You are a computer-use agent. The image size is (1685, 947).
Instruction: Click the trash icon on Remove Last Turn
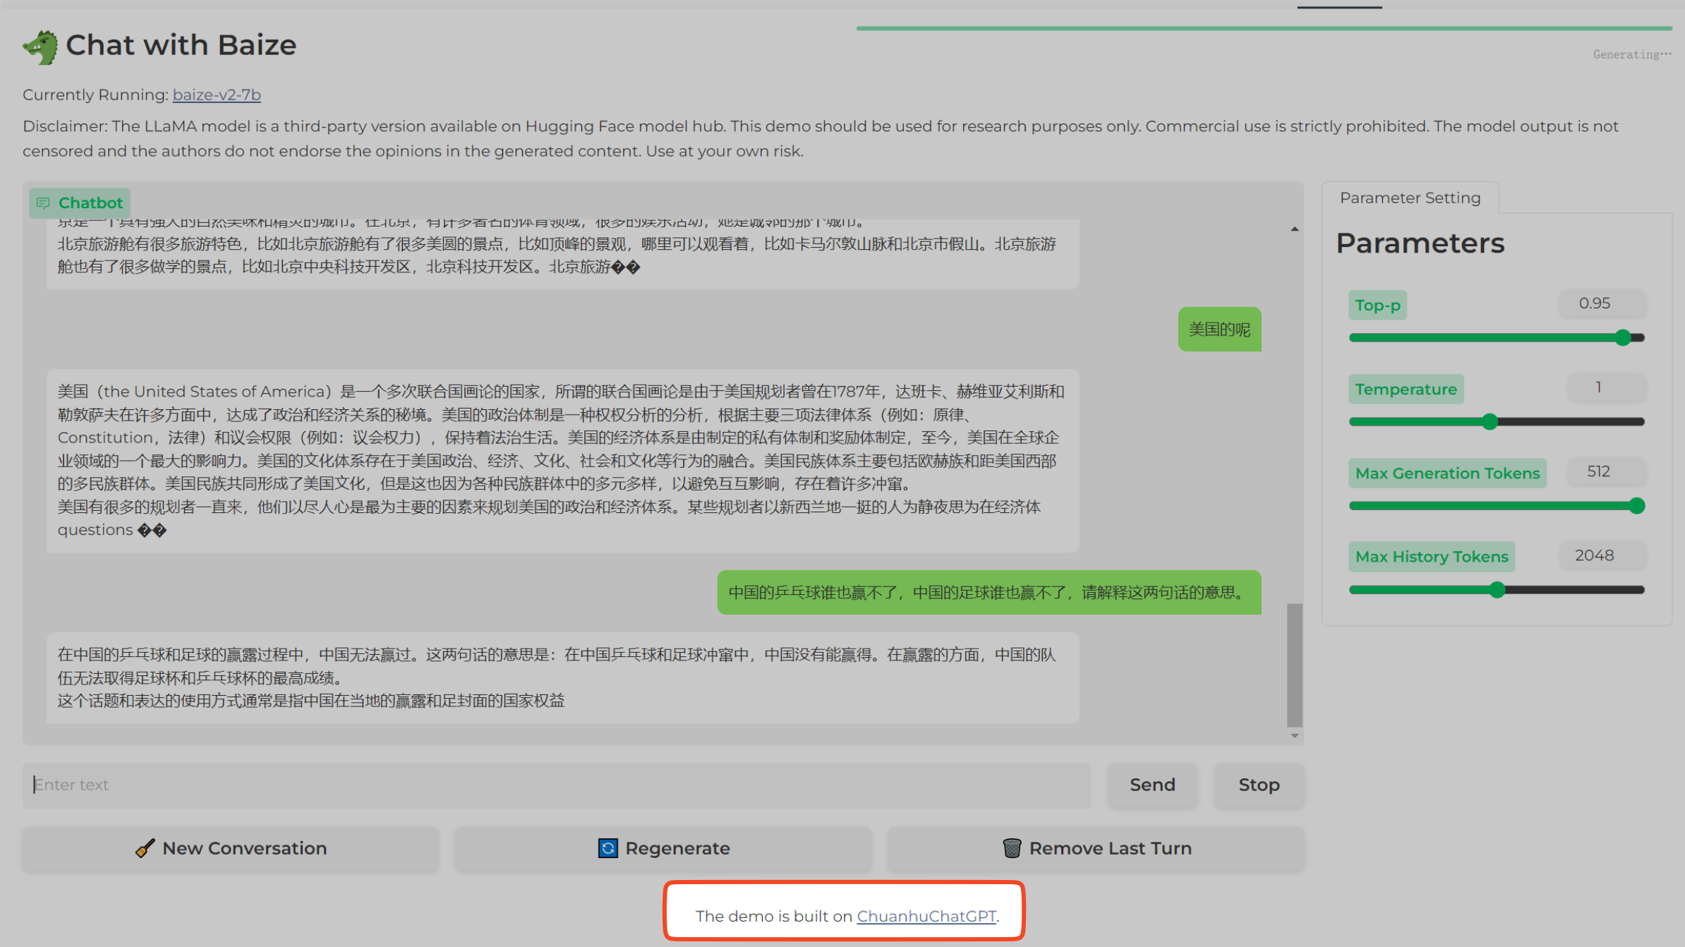(x=1012, y=848)
